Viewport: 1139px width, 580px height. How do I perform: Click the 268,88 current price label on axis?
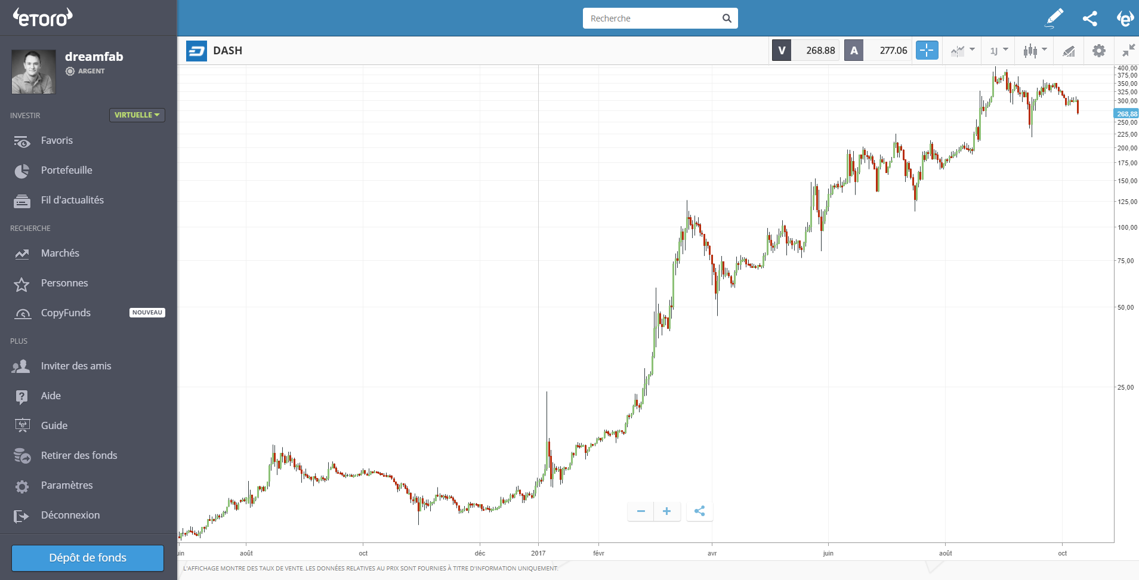point(1126,114)
